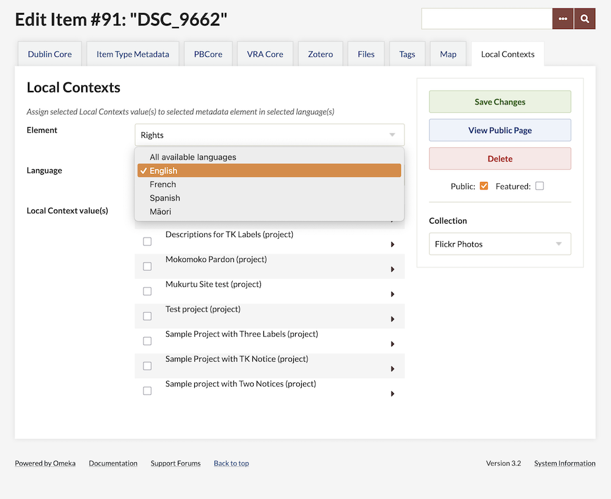Switch to the Dublin Core tab
Viewport: 611px width, 499px height.
coord(49,54)
